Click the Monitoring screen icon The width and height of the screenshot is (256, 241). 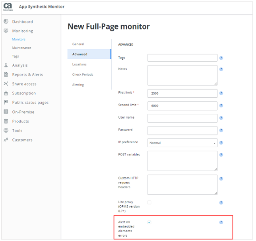[x=6, y=31]
